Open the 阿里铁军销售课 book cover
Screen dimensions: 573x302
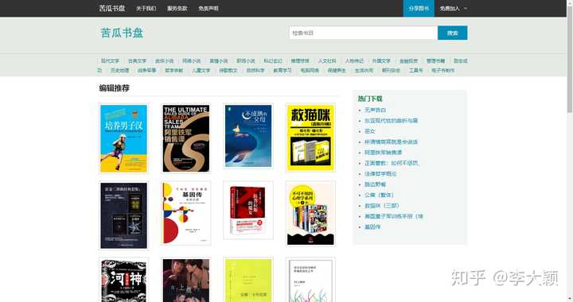point(186,137)
